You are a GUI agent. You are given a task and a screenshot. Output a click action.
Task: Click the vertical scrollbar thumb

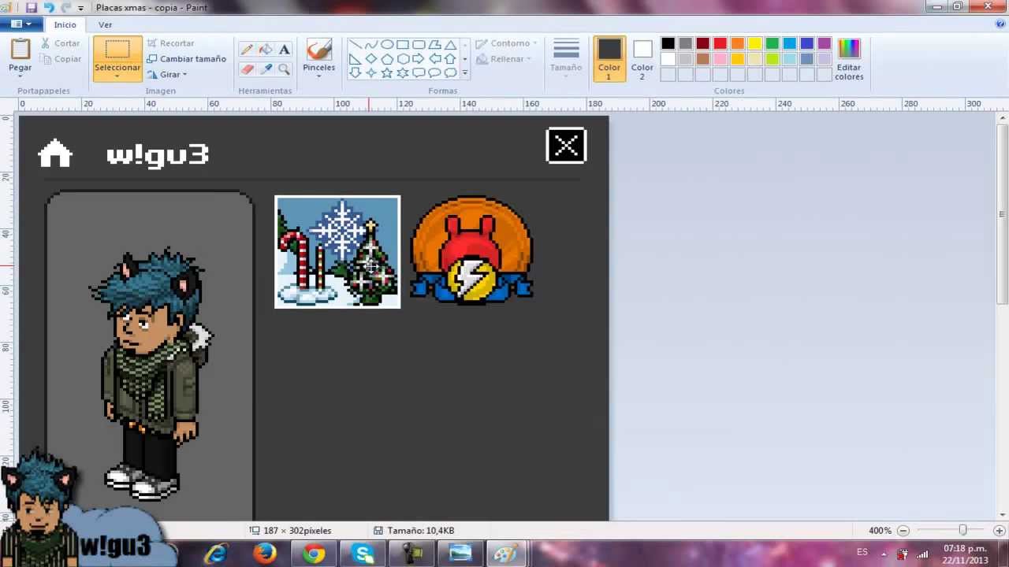click(x=1003, y=213)
